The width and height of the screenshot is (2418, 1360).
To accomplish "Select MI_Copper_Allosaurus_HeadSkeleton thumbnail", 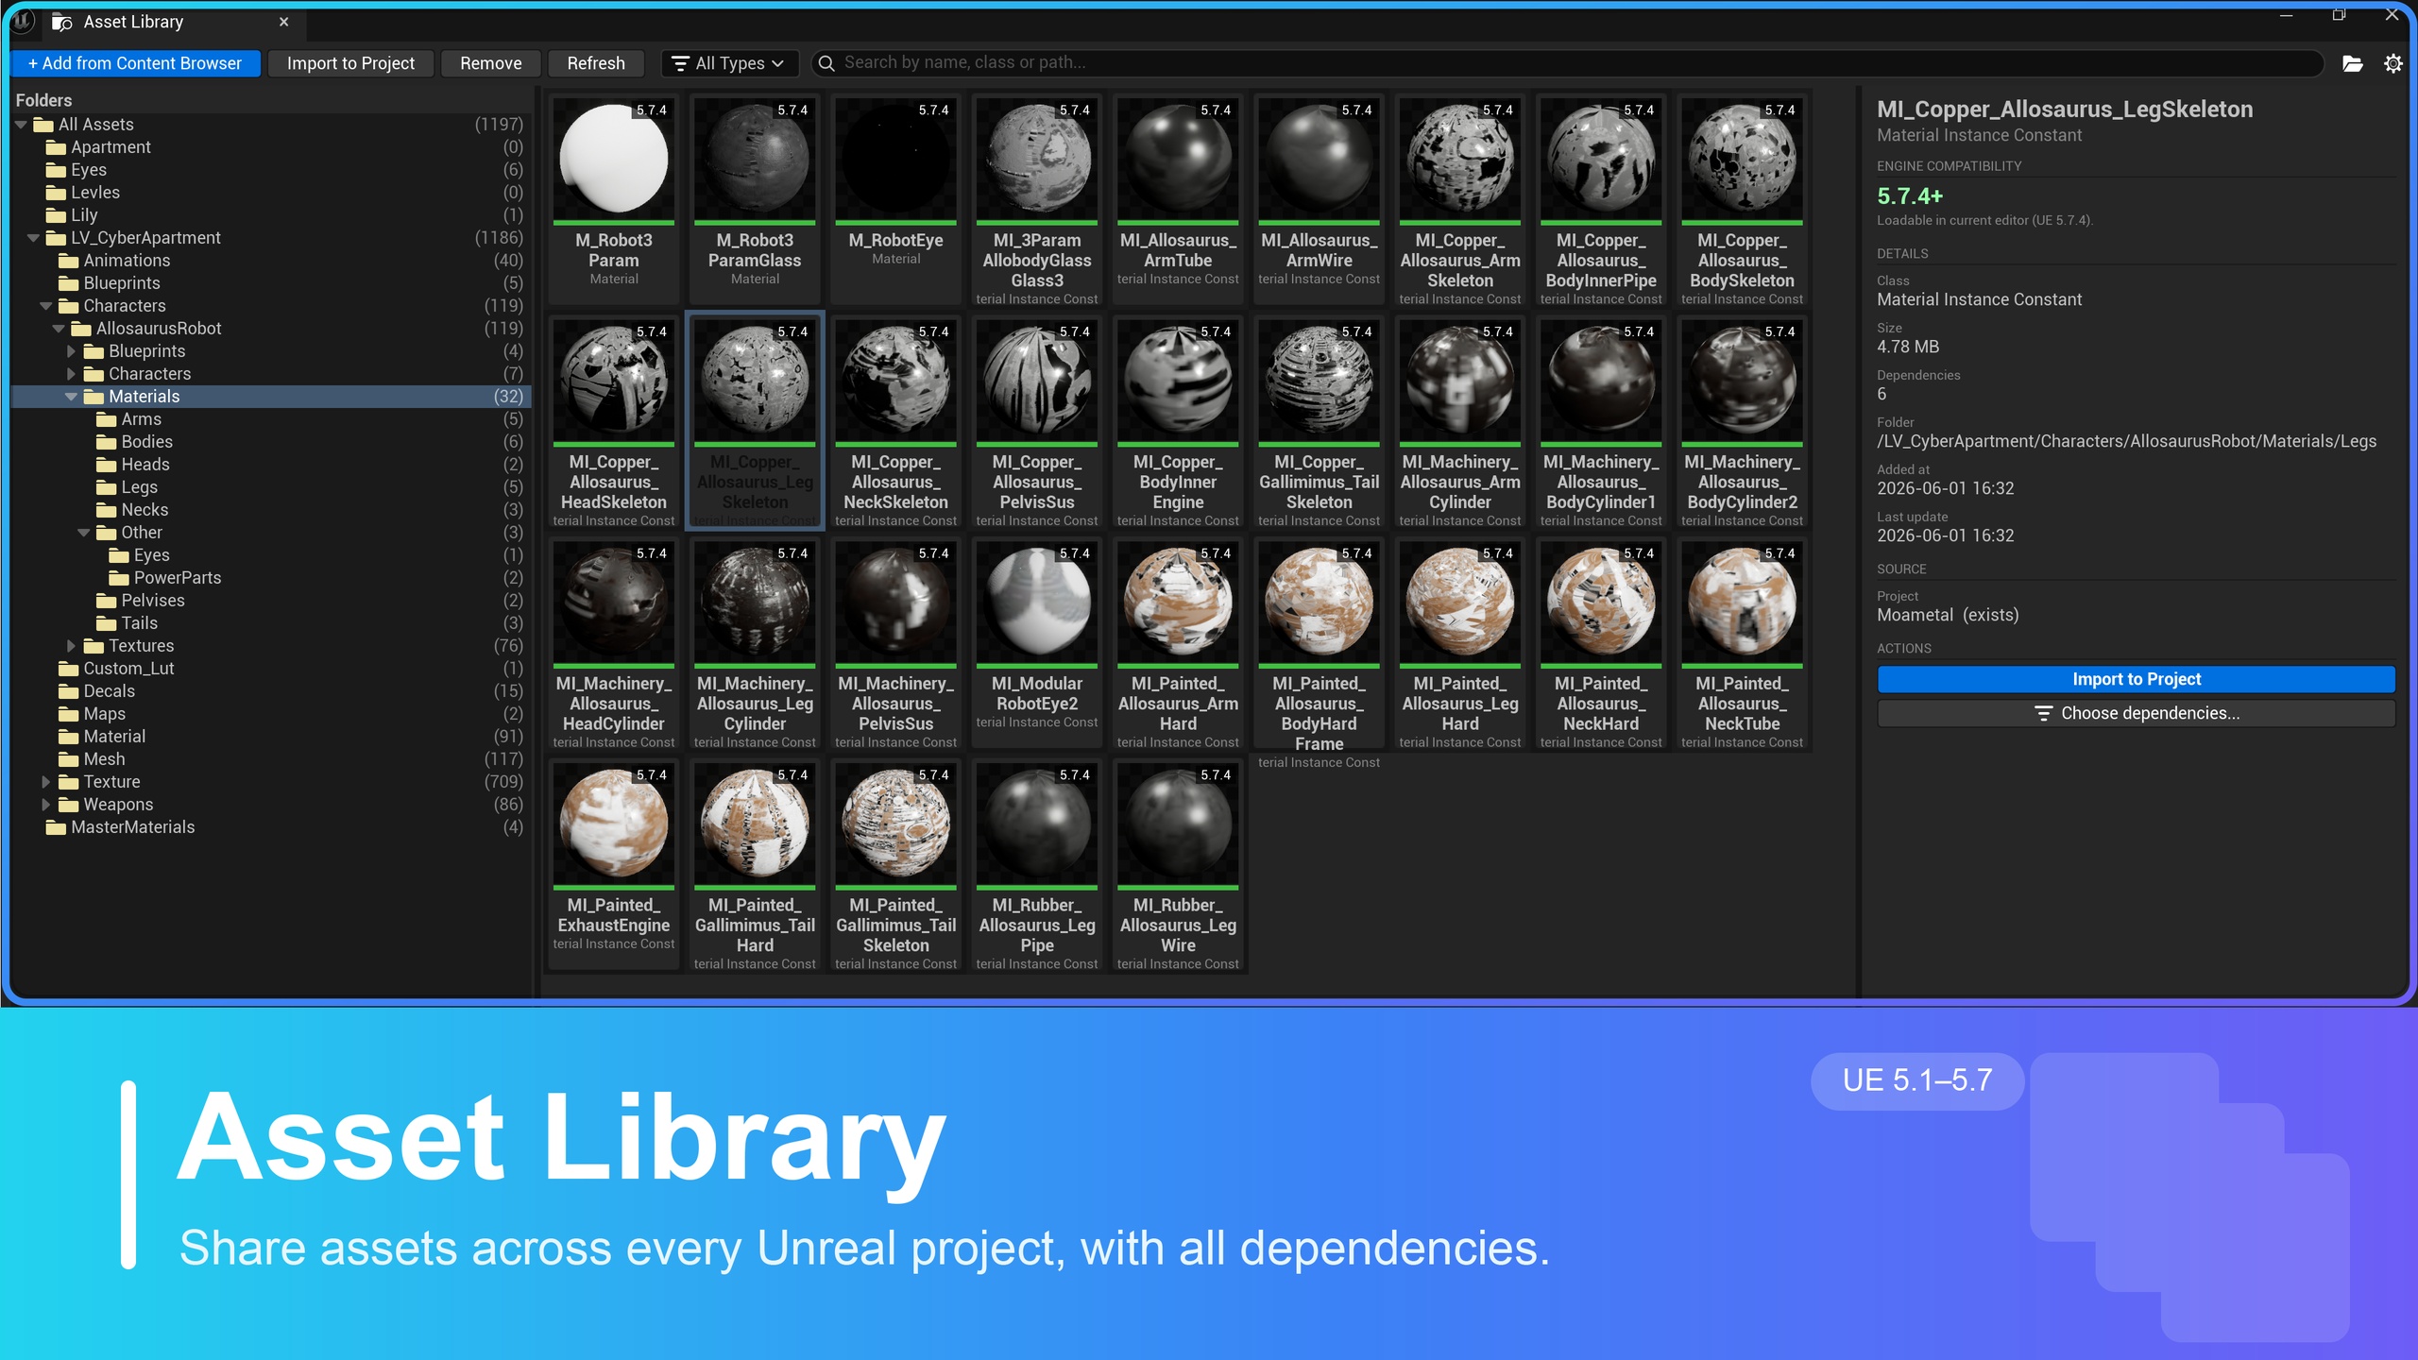I will 614,381.
